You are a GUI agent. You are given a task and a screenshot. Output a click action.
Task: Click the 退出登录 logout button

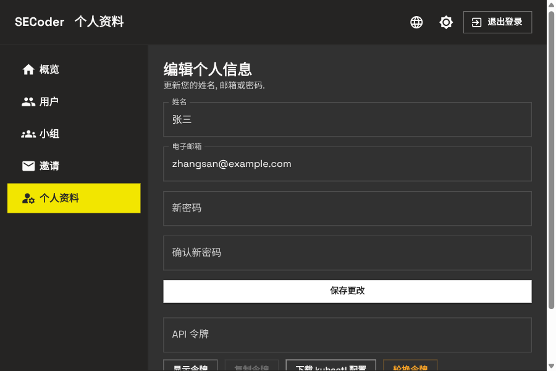(497, 22)
